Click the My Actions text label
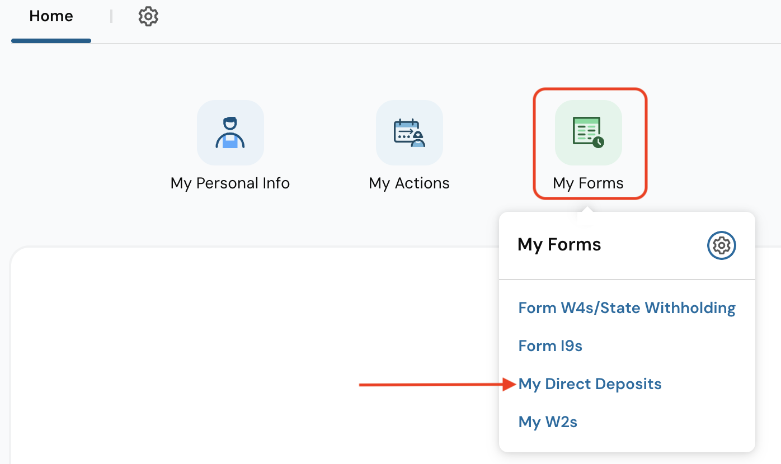The height and width of the screenshot is (464, 781). [x=409, y=183]
